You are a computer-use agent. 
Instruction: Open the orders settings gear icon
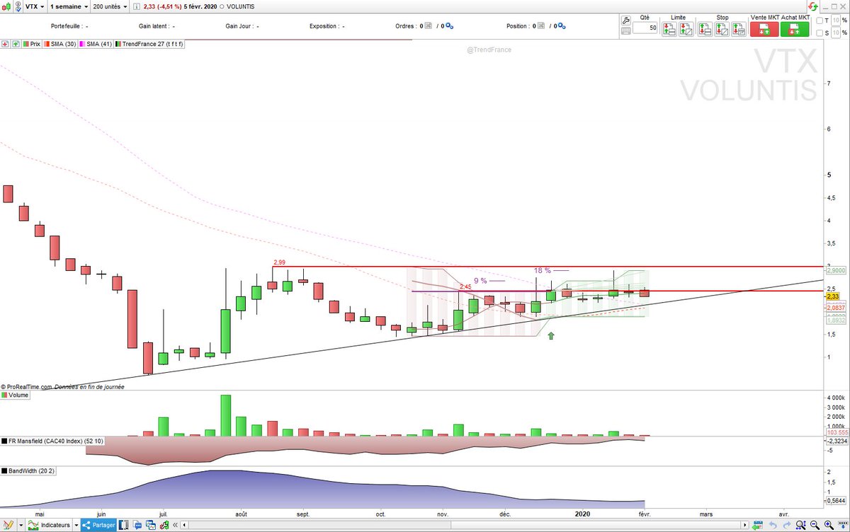(450, 26)
